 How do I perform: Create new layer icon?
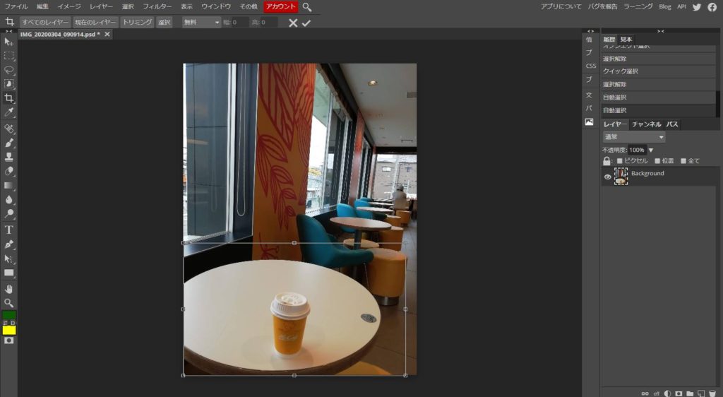[701, 393]
